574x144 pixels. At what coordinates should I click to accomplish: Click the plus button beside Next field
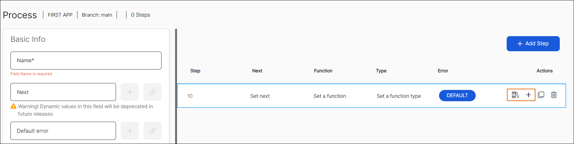[130, 92]
